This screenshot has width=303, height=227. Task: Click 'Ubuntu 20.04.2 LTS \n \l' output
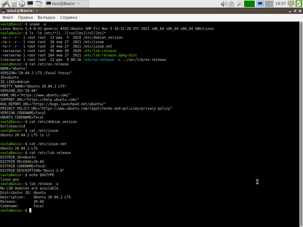(25, 135)
